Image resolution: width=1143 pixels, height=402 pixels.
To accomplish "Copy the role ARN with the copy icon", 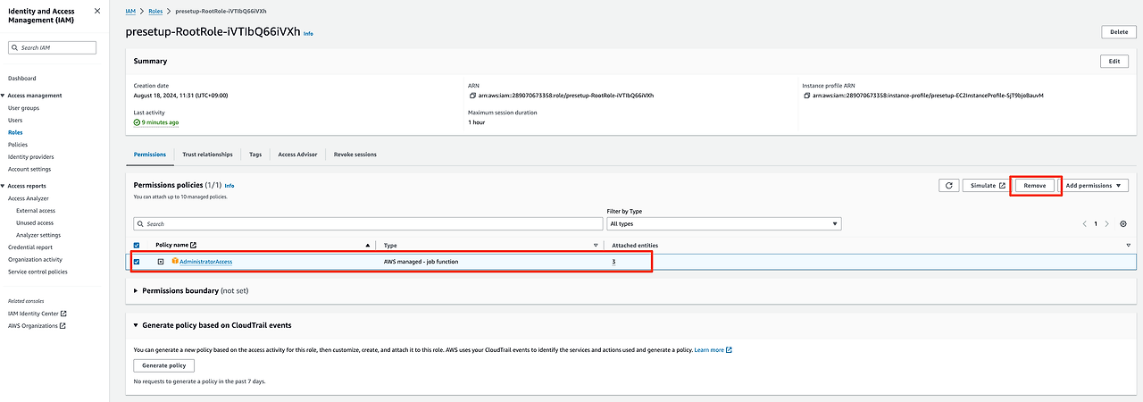I will point(471,95).
